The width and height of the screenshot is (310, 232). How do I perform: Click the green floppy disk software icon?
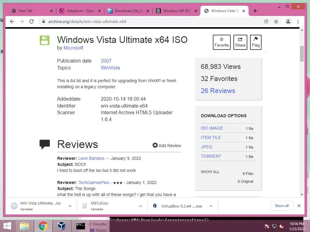click(45, 40)
